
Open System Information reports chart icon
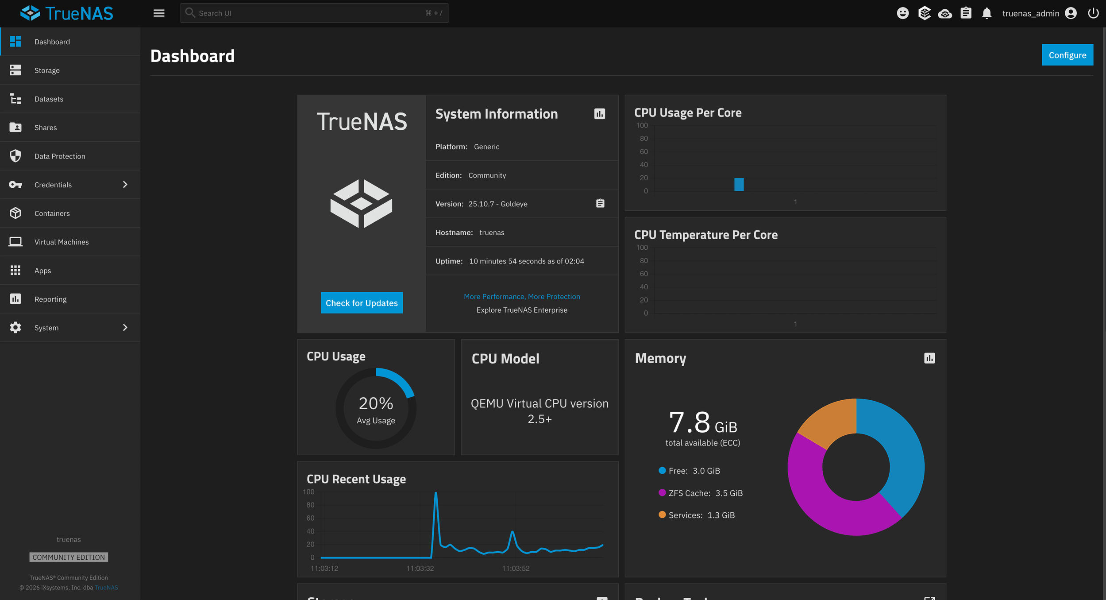[x=600, y=114]
